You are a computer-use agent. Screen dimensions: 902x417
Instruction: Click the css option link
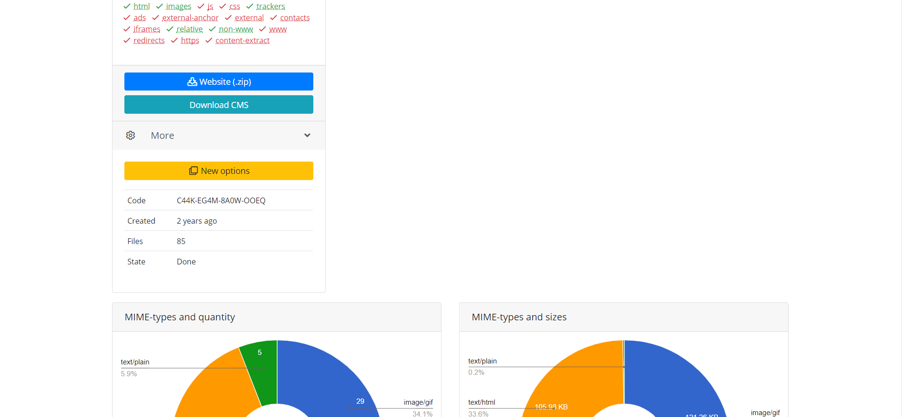(x=235, y=6)
